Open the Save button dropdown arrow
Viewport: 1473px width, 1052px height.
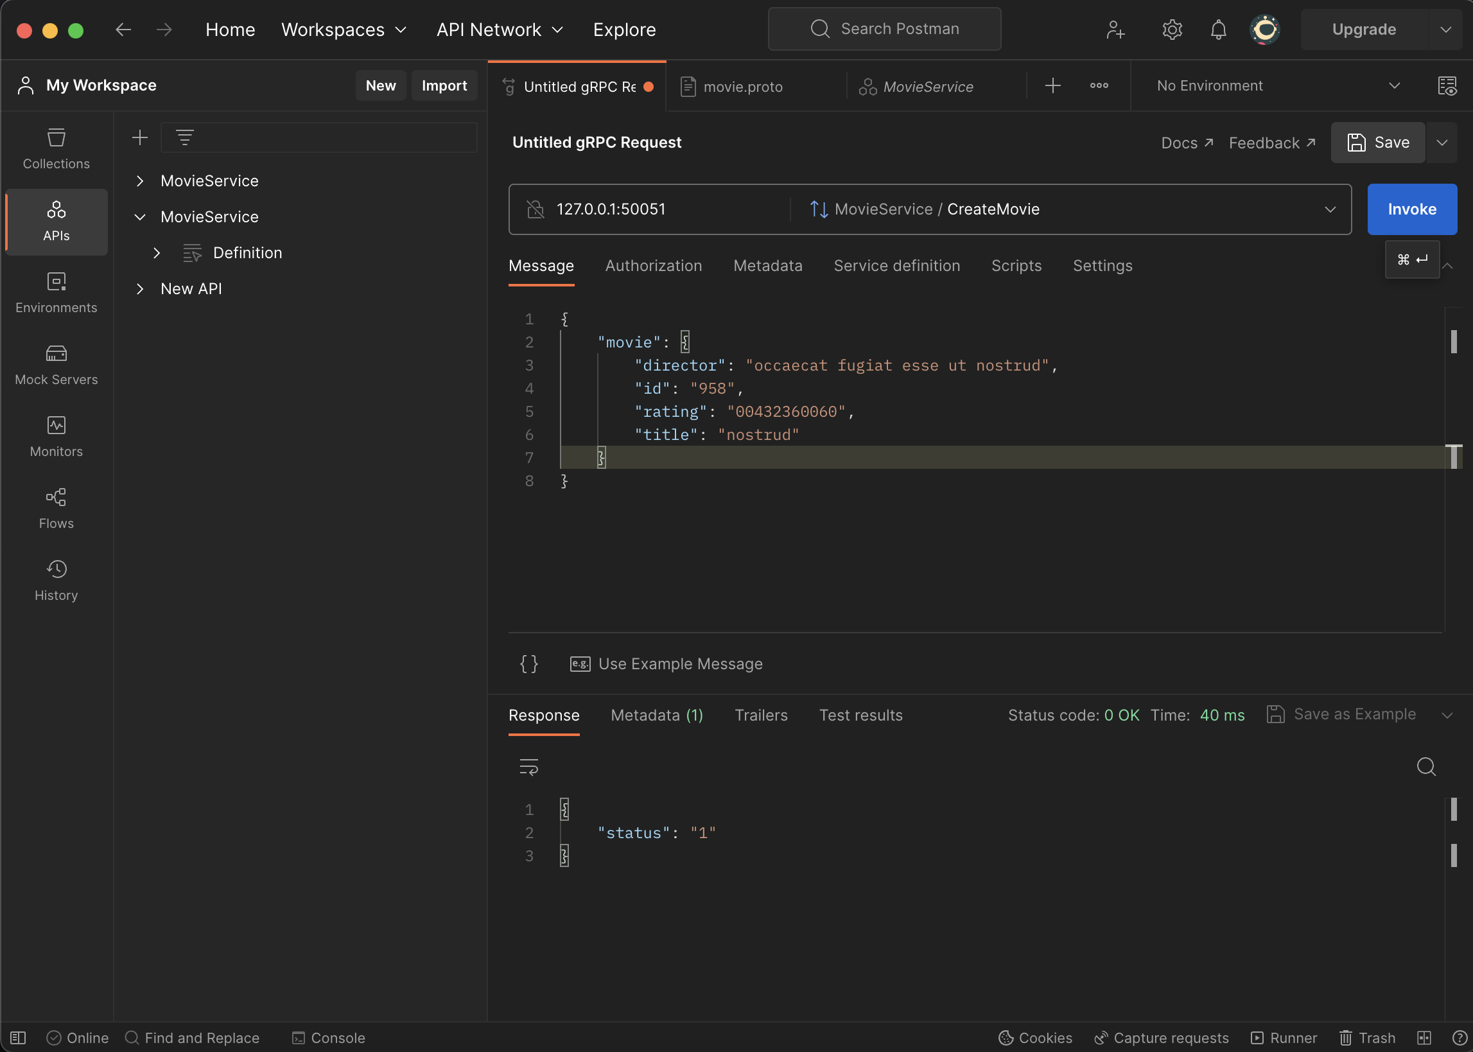tap(1442, 143)
